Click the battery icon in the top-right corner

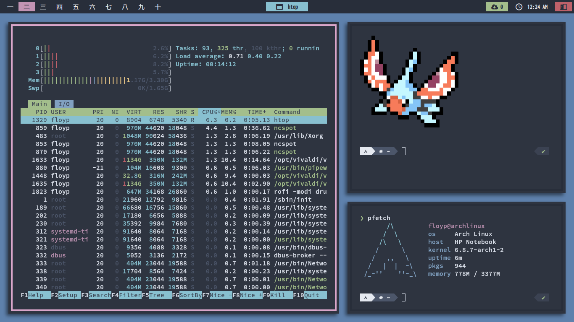tap(563, 7)
